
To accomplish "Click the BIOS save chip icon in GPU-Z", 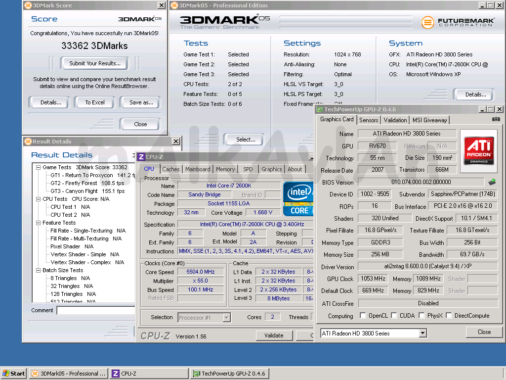I will click(x=492, y=182).
